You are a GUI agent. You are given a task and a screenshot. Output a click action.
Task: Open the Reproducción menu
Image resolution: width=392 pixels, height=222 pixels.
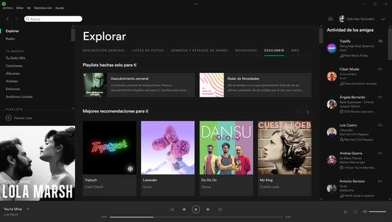click(x=43, y=8)
